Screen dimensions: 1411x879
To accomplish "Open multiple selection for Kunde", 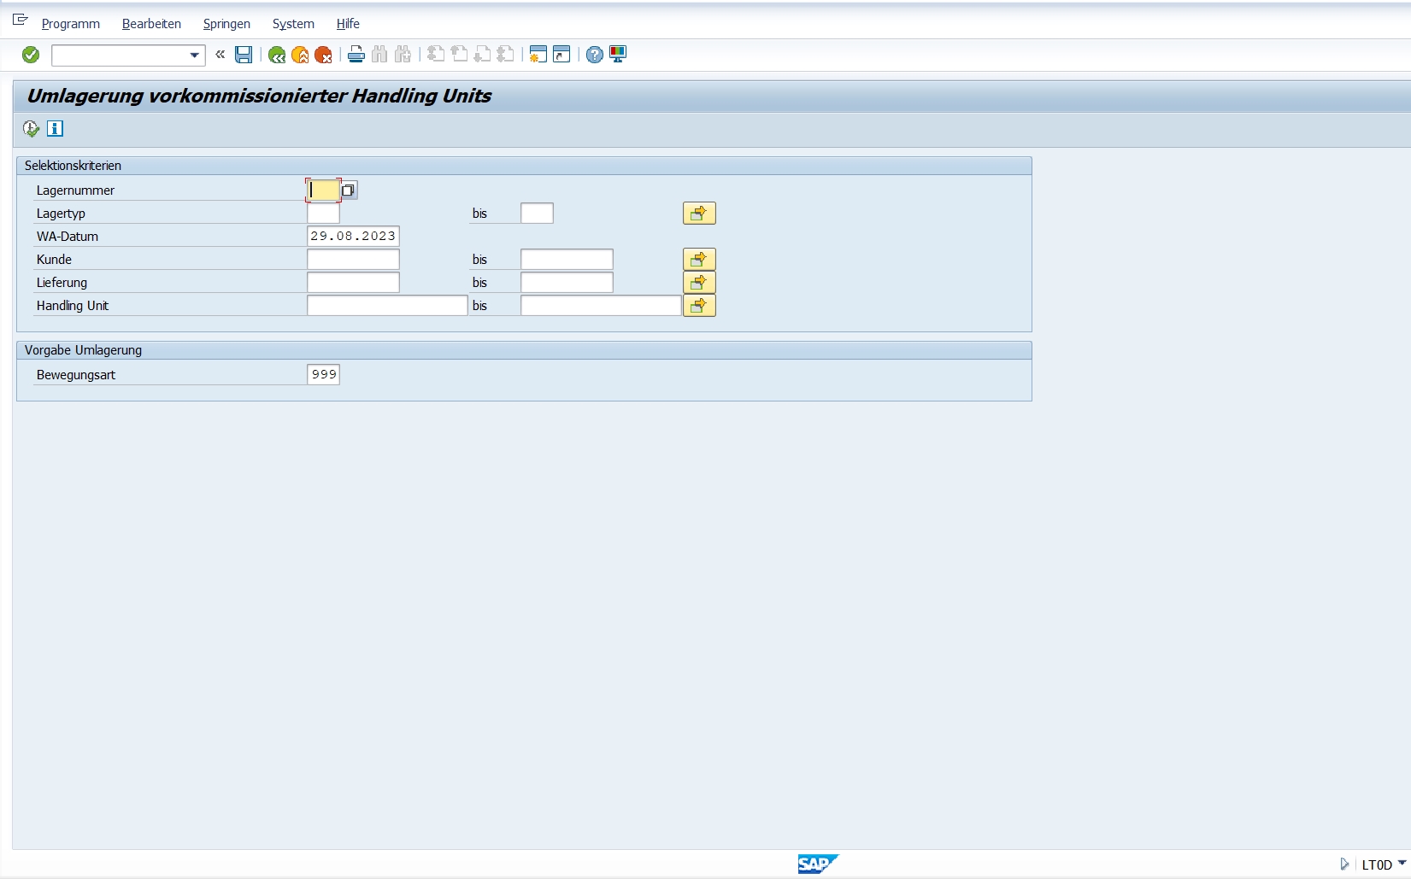I will click(699, 260).
